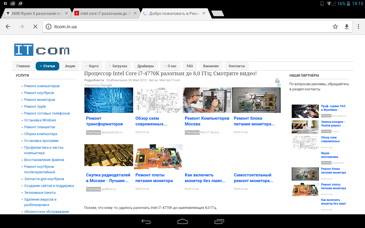The image size is (365, 228).
Task: Close the AMD Ryzen 5 tab
Action: 66,13
